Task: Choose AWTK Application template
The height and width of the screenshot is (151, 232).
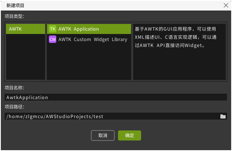Action: pos(89,29)
